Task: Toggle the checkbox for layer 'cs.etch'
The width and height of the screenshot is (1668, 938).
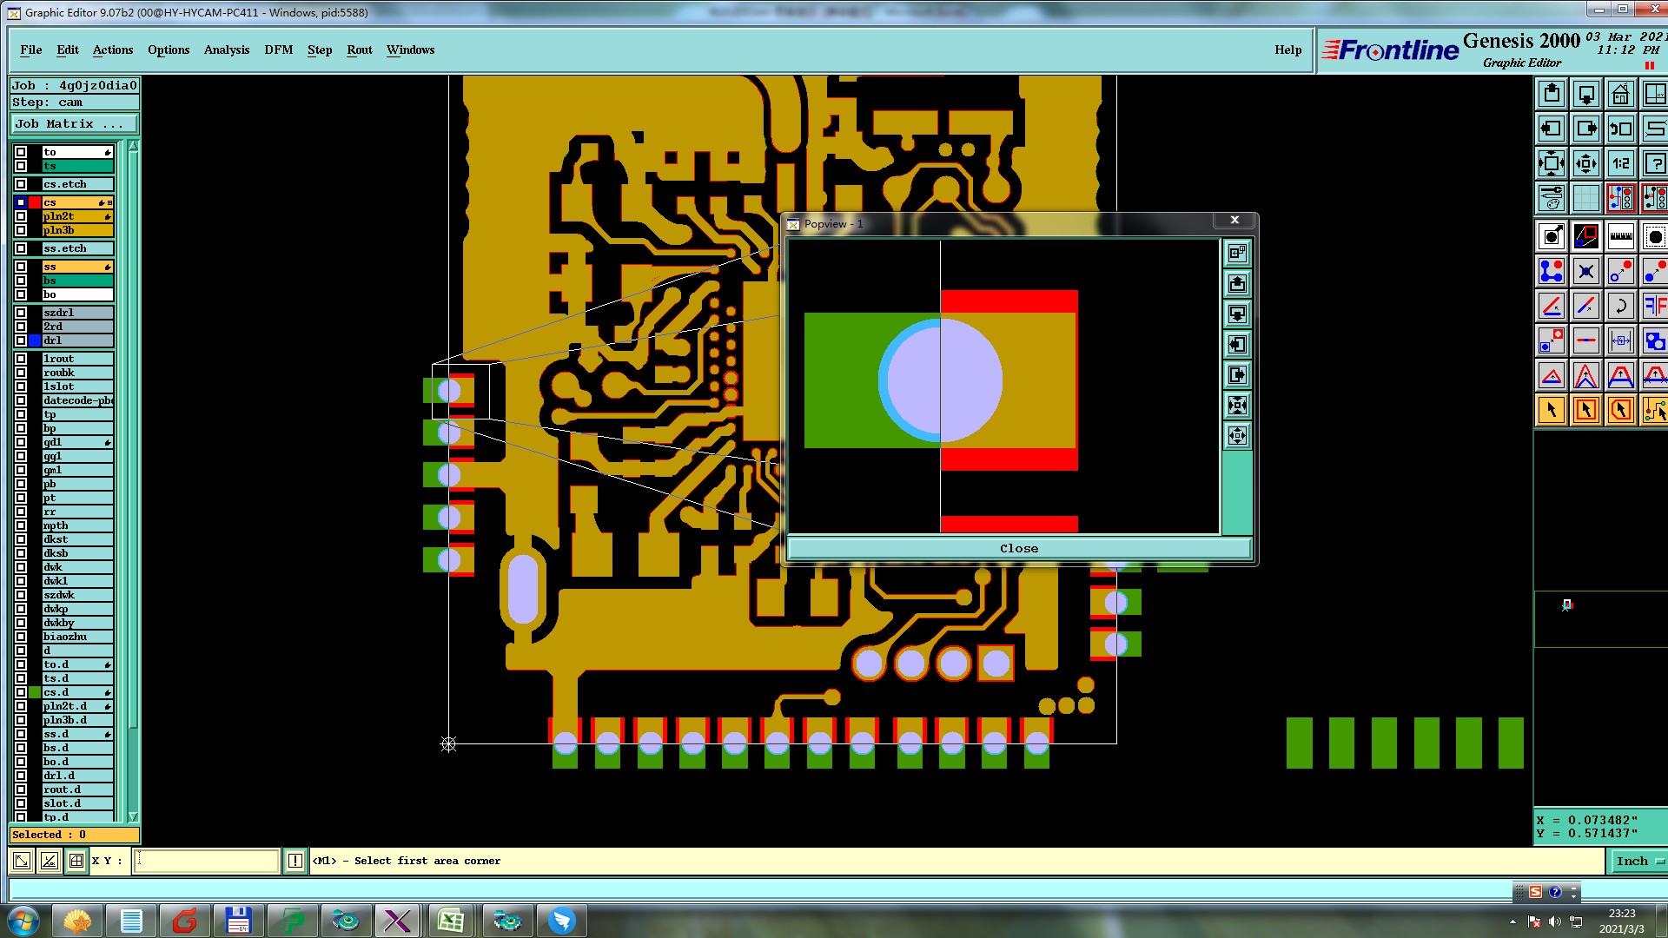Action: [21, 184]
